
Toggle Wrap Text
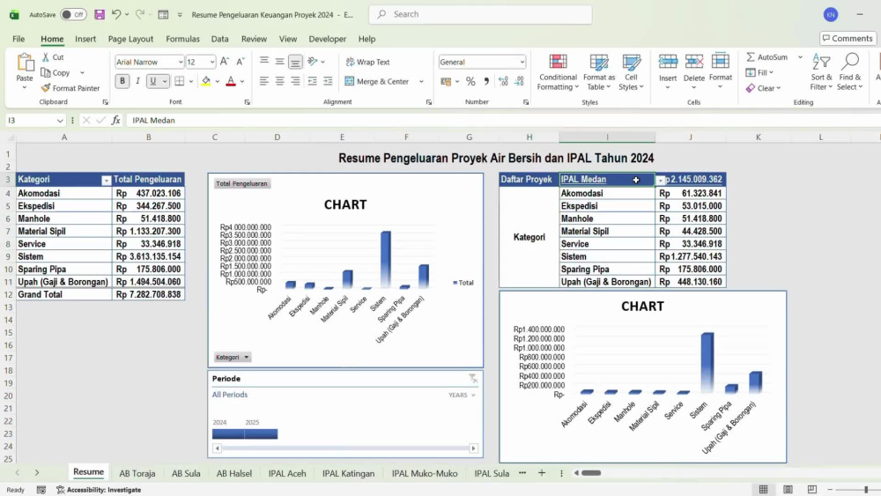pyautogui.click(x=367, y=62)
